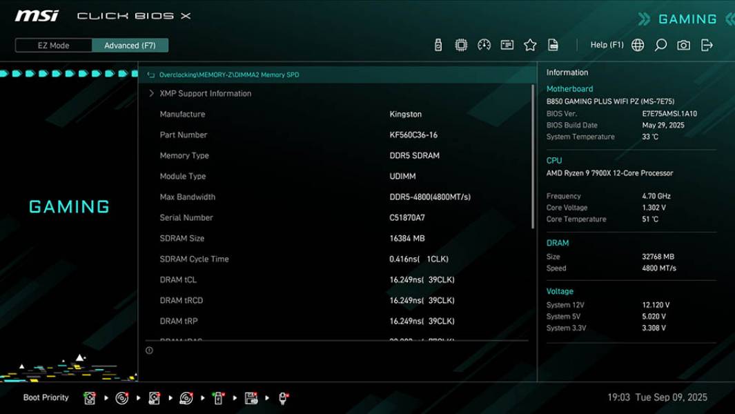This screenshot has height=414, width=735.
Task: Take a screenshot with the camera icon
Action: (683, 44)
